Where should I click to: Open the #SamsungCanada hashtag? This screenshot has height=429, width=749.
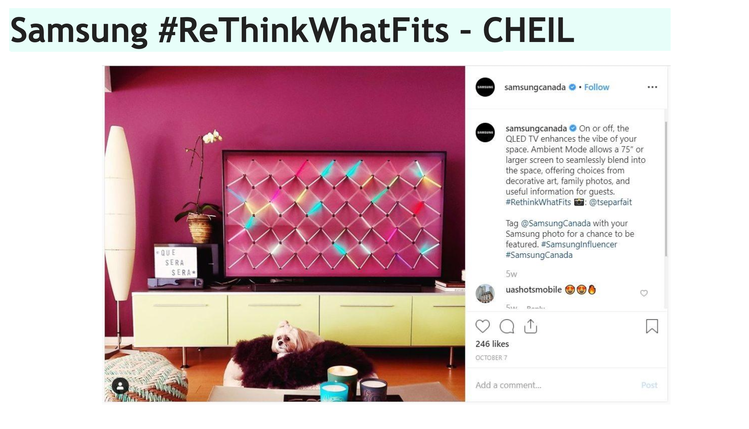539,255
